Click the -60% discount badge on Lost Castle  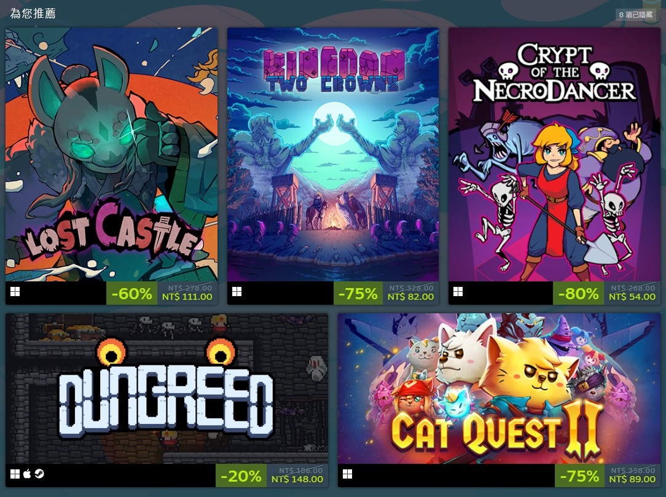pos(131,293)
